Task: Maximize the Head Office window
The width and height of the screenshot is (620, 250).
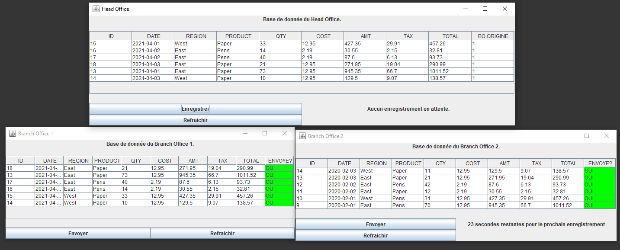Action: pos(485,9)
